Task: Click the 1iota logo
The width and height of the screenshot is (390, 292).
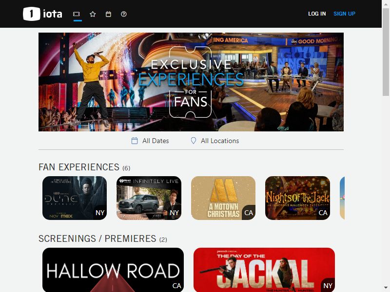Action: click(42, 14)
